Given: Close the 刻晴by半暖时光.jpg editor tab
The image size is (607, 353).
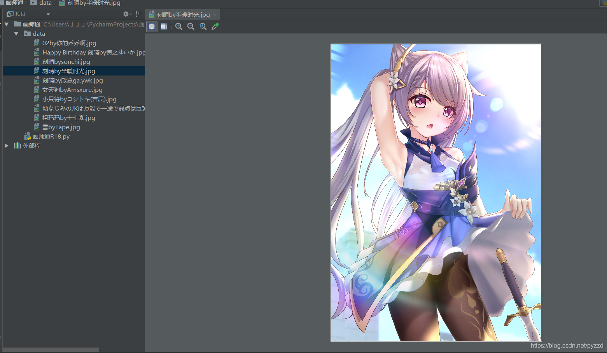Looking at the screenshot, I should [215, 15].
